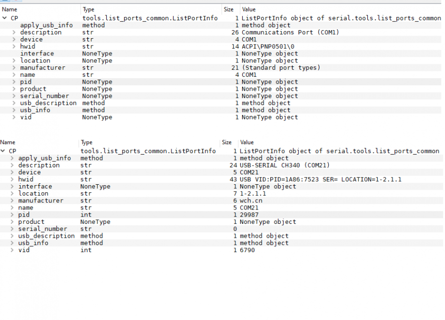Click the Size column header in lower panel
The width and height of the screenshot is (445, 320).
(x=226, y=142)
